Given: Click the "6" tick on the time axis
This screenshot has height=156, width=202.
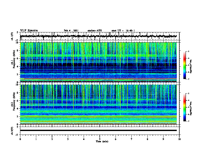Looking at the screenshot, I should pos(116,139).
